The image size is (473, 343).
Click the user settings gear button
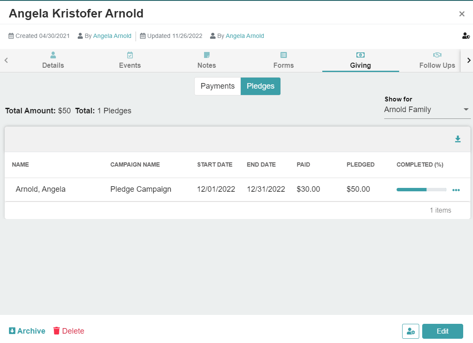(x=411, y=331)
